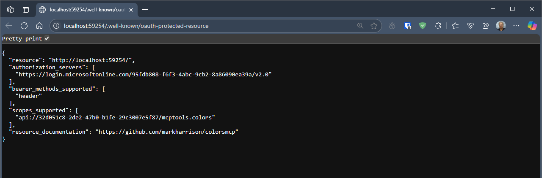Image resolution: width=542 pixels, height=178 pixels.
Task: Refresh the page
Action: pyautogui.click(x=24, y=26)
